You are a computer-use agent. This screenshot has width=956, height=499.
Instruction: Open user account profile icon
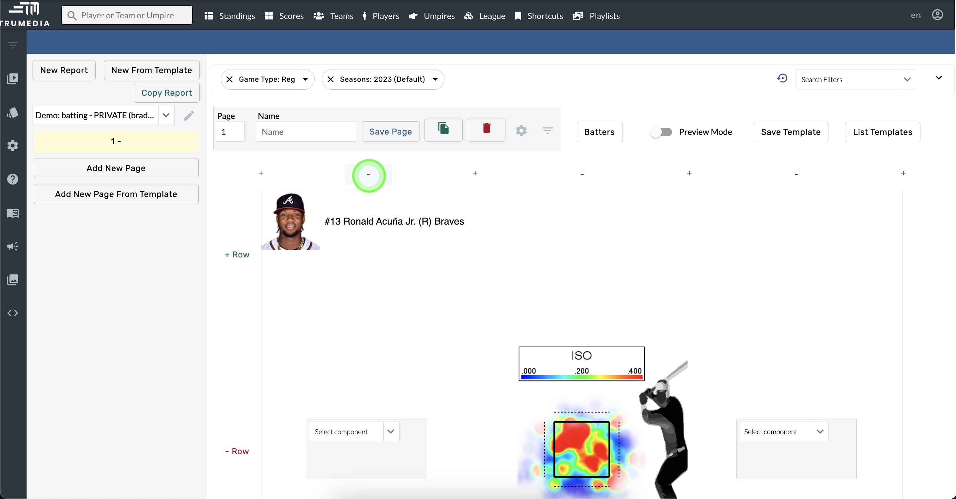[937, 15]
